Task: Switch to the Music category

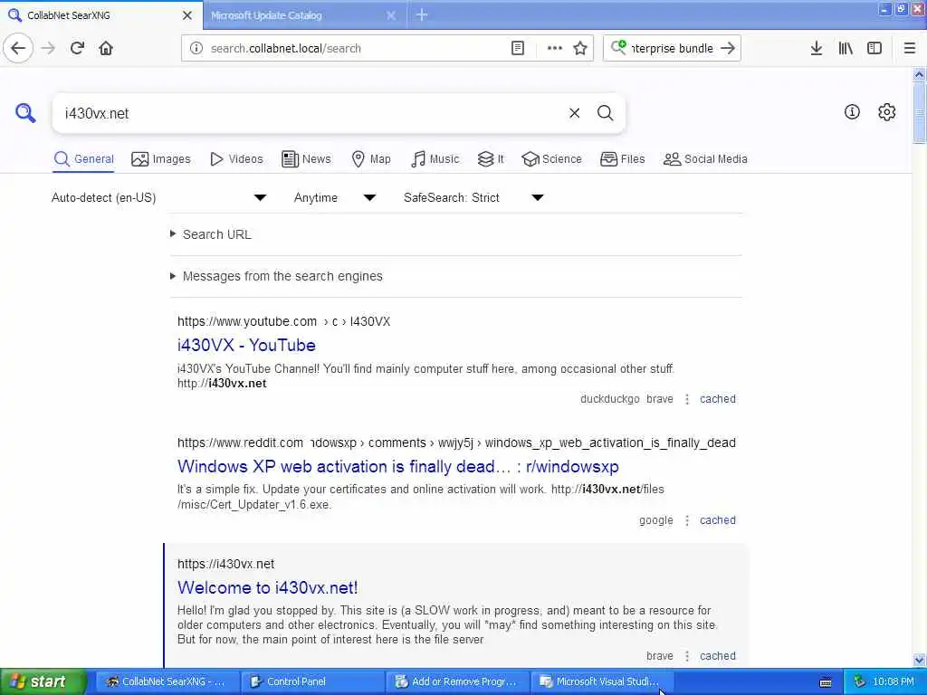Action: 435,159
